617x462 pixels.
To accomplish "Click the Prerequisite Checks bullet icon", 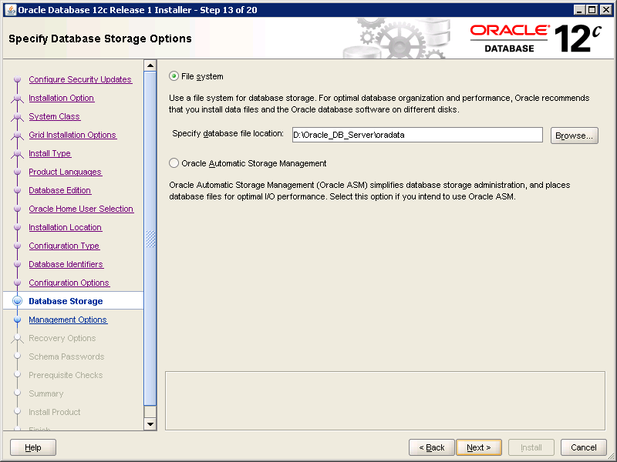I will (17, 375).
